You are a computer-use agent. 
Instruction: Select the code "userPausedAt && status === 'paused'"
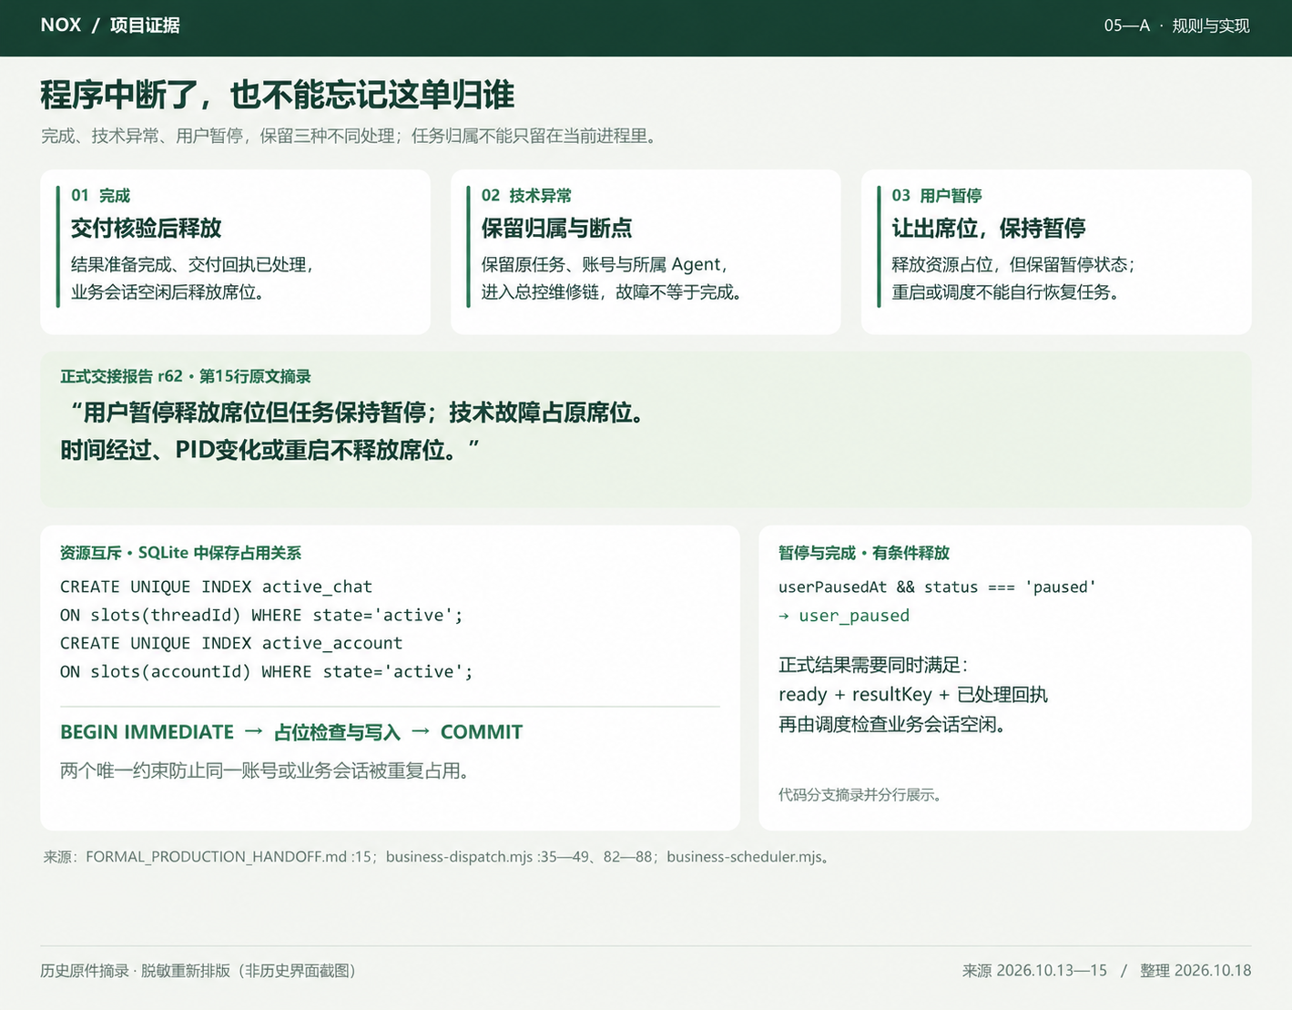tap(937, 587)
